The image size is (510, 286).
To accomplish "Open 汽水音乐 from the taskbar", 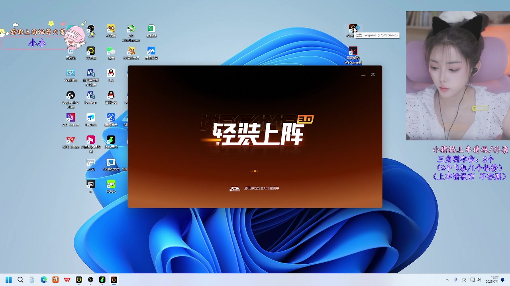I will pyautogui.click(x=102, y=280).
